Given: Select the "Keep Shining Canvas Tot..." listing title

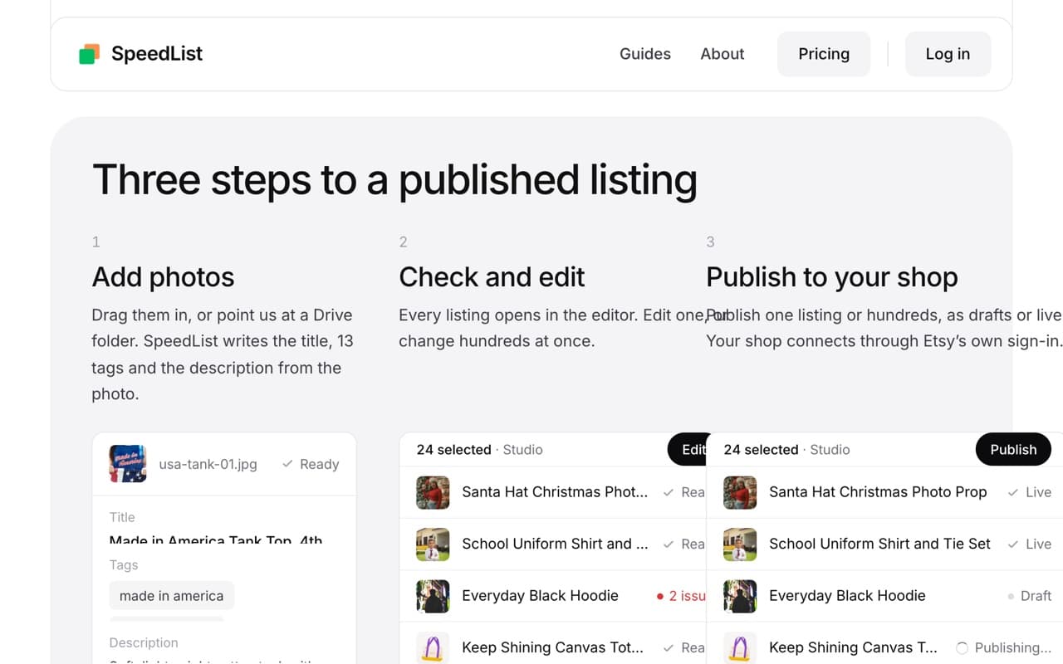Looking at the screenshot, I should (552, 647).
